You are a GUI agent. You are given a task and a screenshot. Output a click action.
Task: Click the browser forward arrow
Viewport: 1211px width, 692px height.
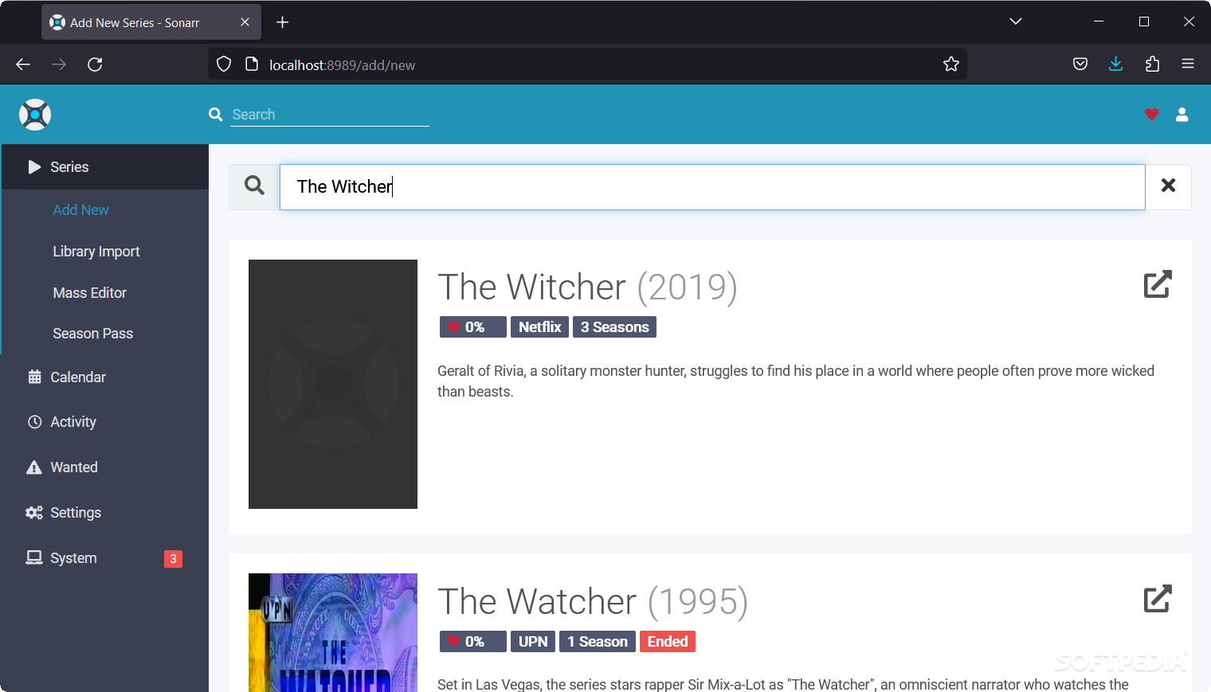click(59, 65)
